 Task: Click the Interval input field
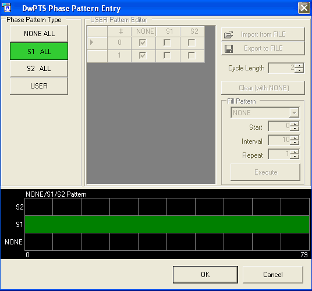coord(279,140)
